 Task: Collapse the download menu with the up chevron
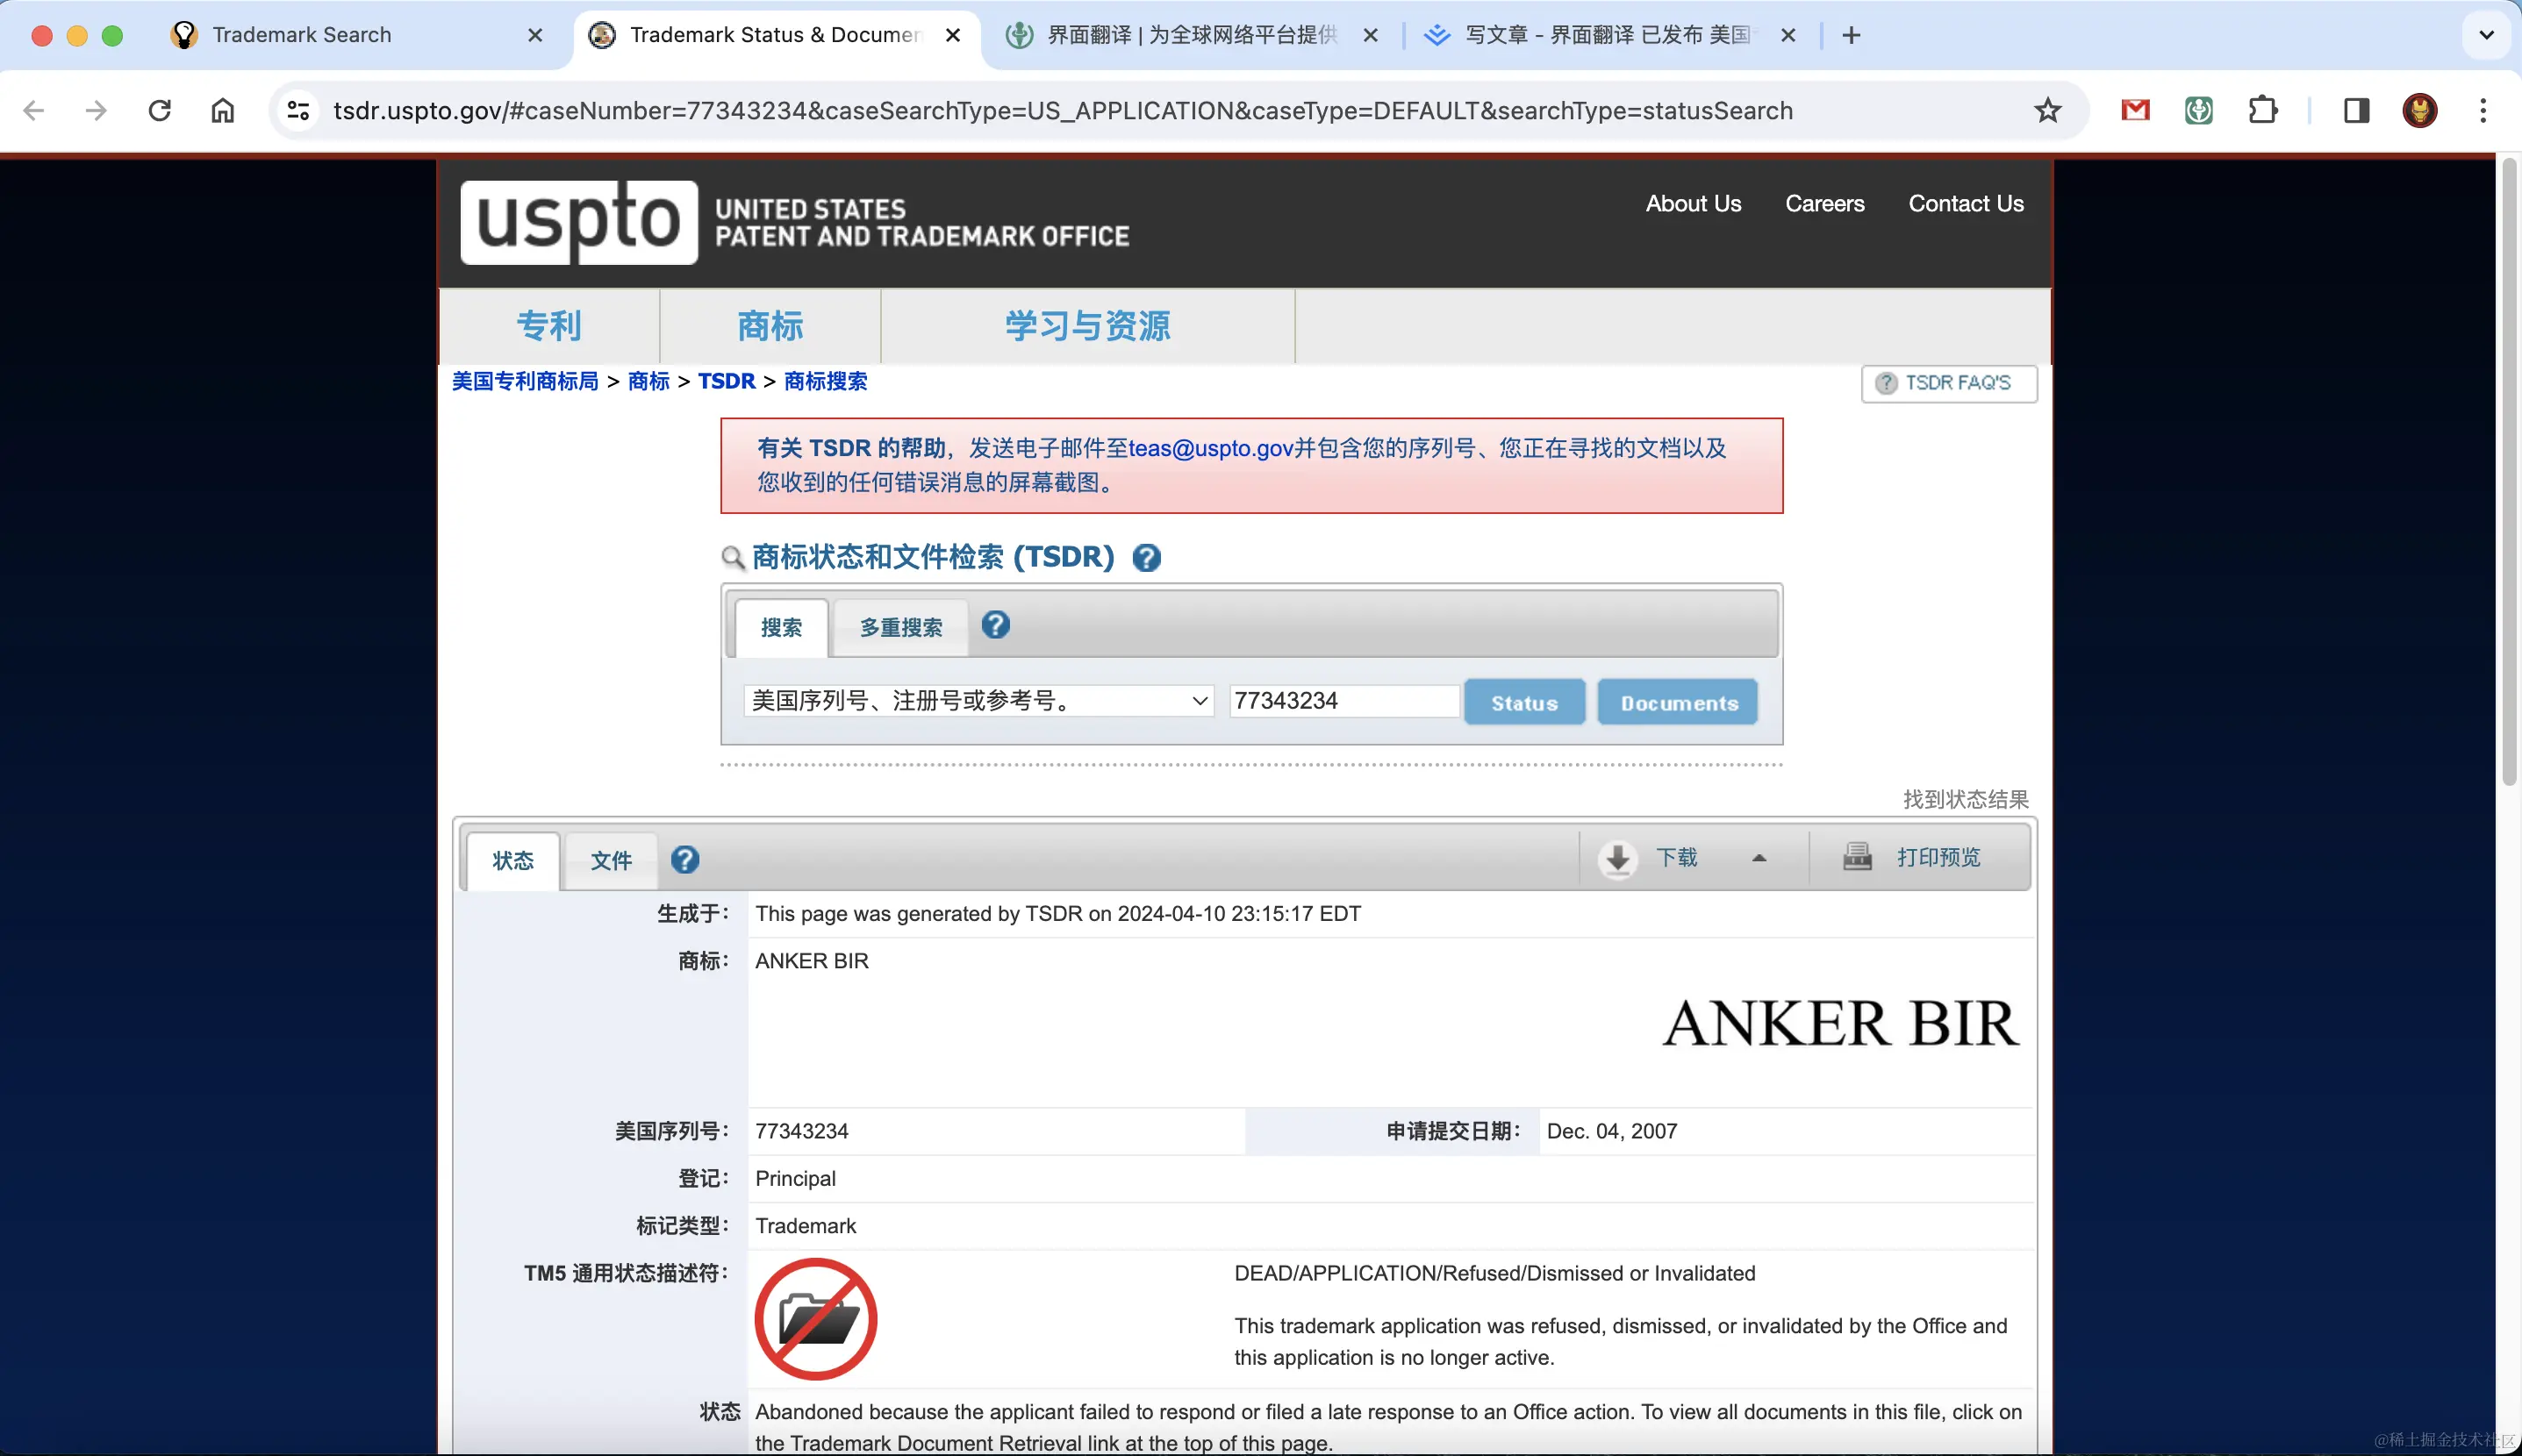click(x=1758, y=858)
